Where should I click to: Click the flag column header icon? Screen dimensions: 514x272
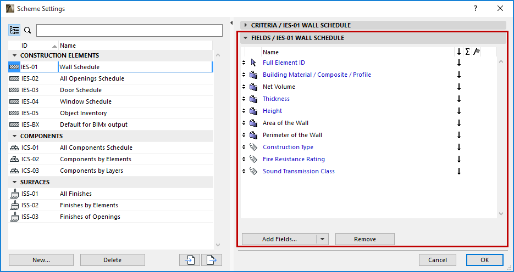[x=477, y=52]
